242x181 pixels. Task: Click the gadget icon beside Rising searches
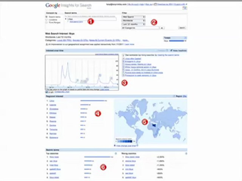pyautogui.click(x=186, y=153)
